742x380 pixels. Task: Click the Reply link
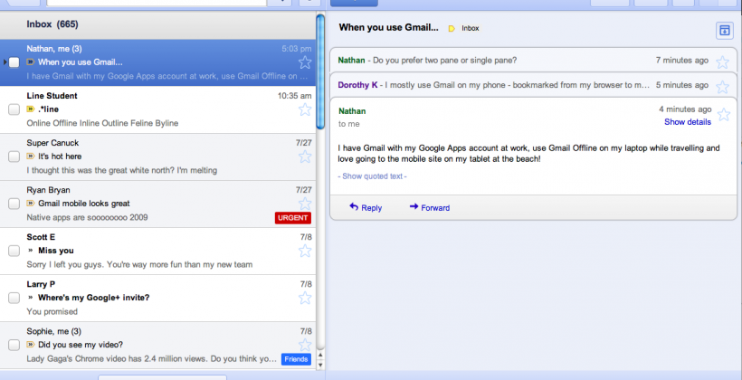click(x=371, y=208)
